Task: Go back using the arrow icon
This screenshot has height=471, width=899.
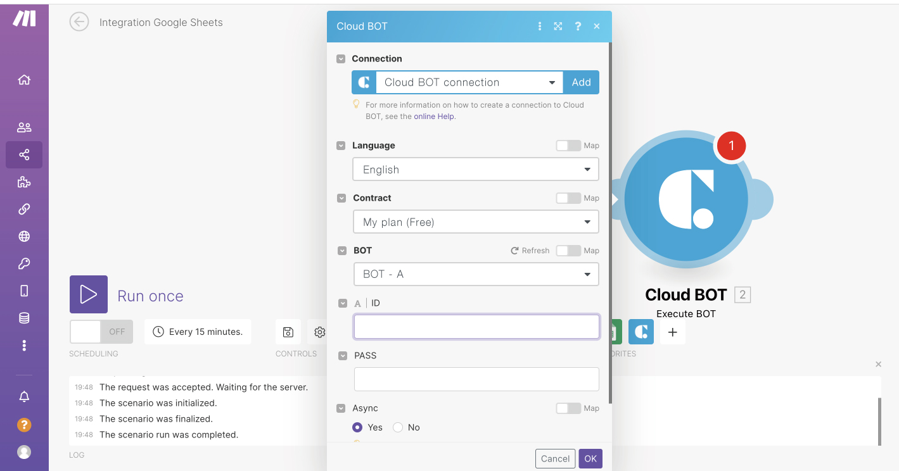Action: [x=79, y=22]
